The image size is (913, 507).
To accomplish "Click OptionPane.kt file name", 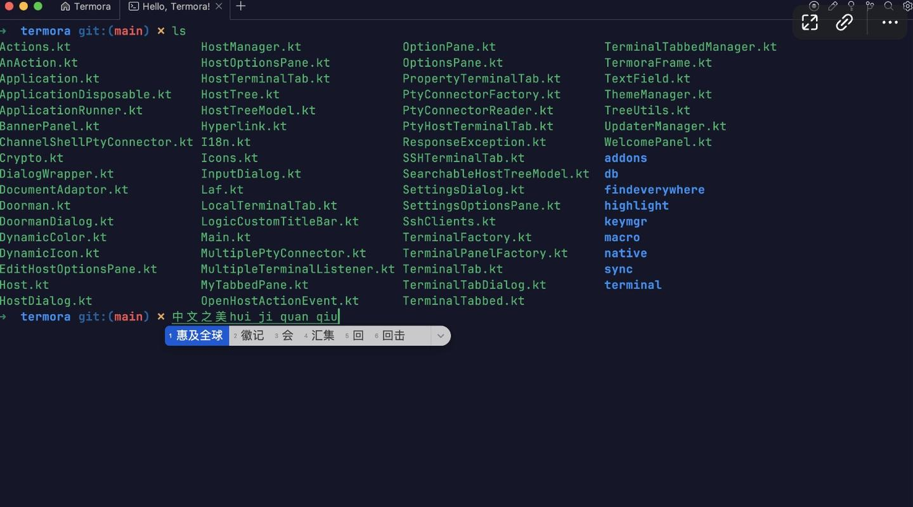I will [450, 47].
